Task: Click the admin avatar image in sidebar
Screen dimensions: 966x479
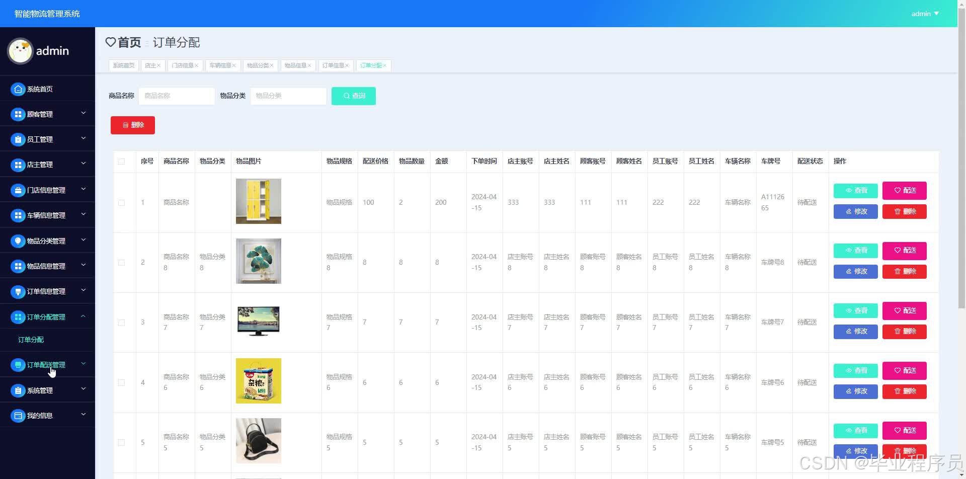Action: tap(20, 51)
